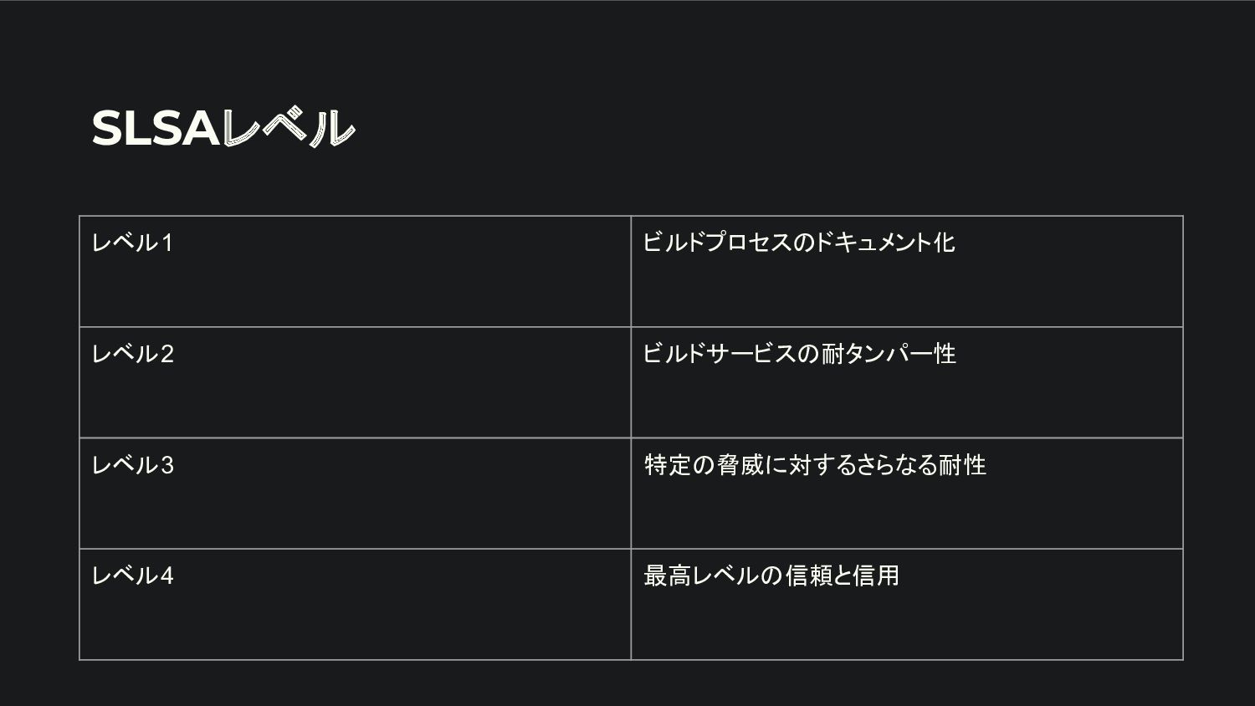Click the border between レベル3 and レベル4 rows
The width and height of the screenshot is (1255, 706).
coord(631,550)
